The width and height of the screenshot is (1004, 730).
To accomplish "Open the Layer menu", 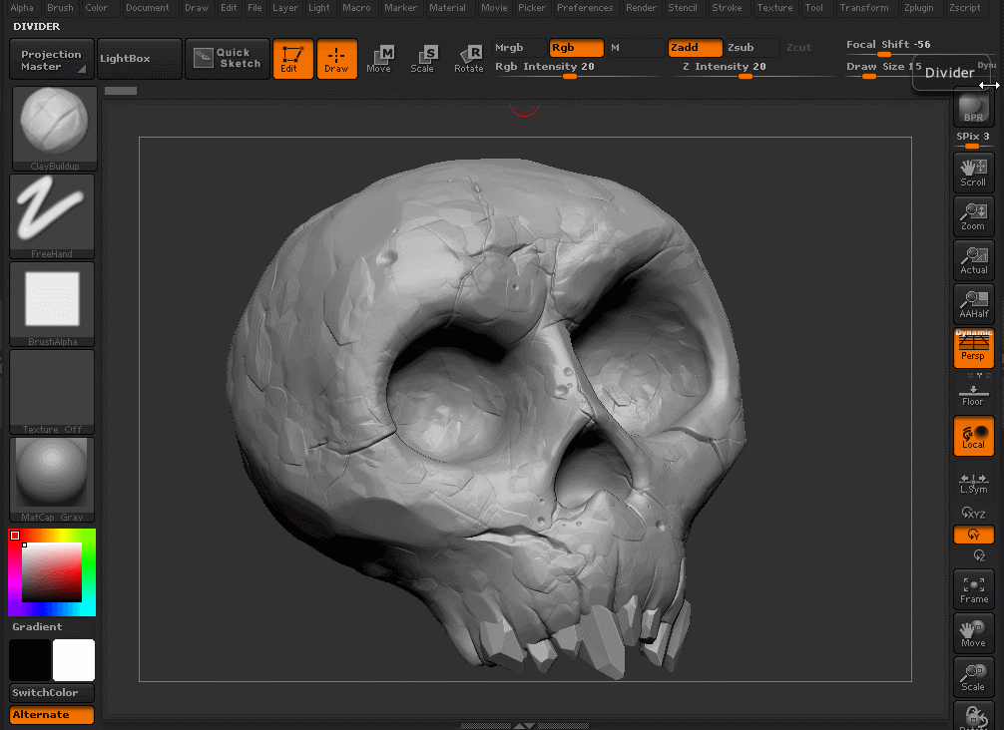I will (x=285, y=8).
